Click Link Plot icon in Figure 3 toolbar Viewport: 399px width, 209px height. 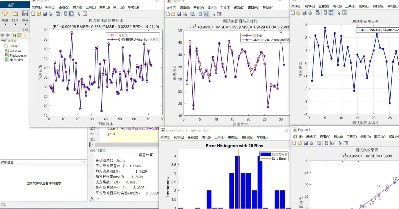(58, 14)
